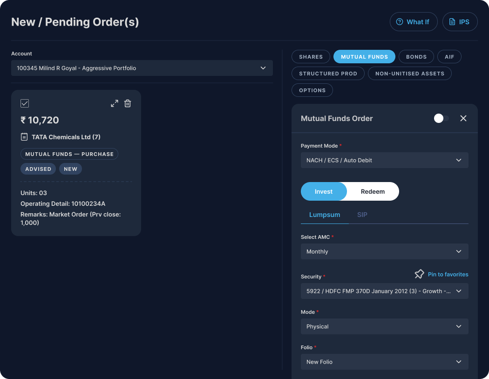Click the Pin to favorites link

(448, 274)
